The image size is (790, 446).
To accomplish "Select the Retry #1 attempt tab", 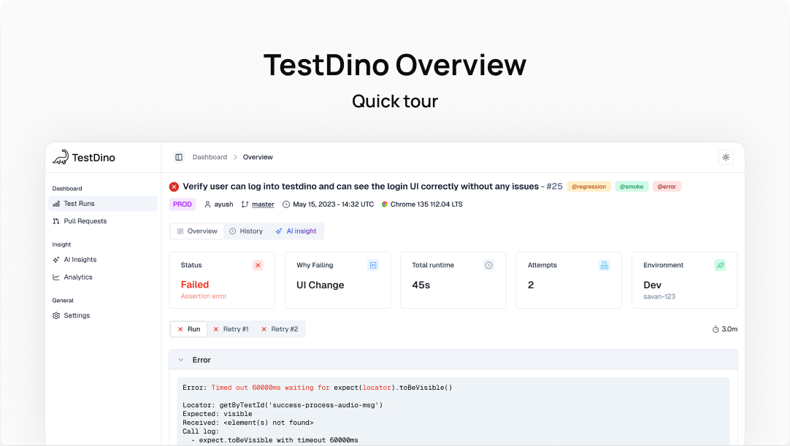I will (231, 329).
